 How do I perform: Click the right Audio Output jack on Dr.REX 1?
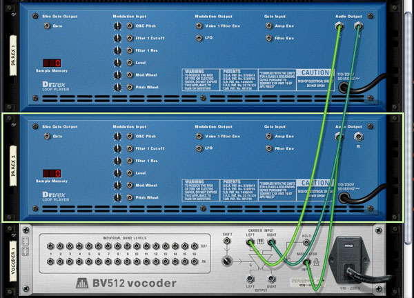coord(358,26)
